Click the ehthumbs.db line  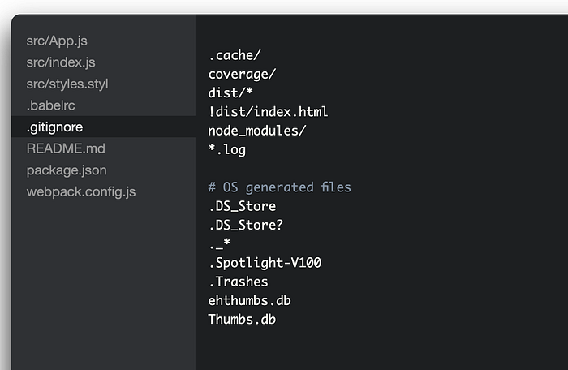[250, 300]
